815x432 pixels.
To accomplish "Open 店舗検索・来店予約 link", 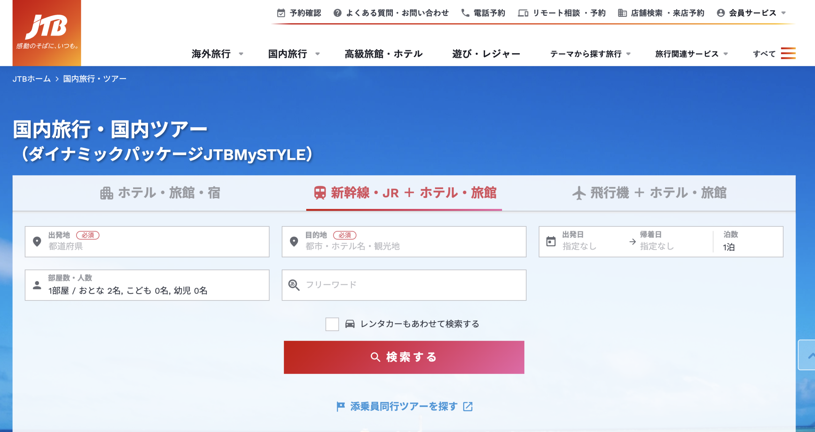I will pyautogui.click(x=661, y=13).
